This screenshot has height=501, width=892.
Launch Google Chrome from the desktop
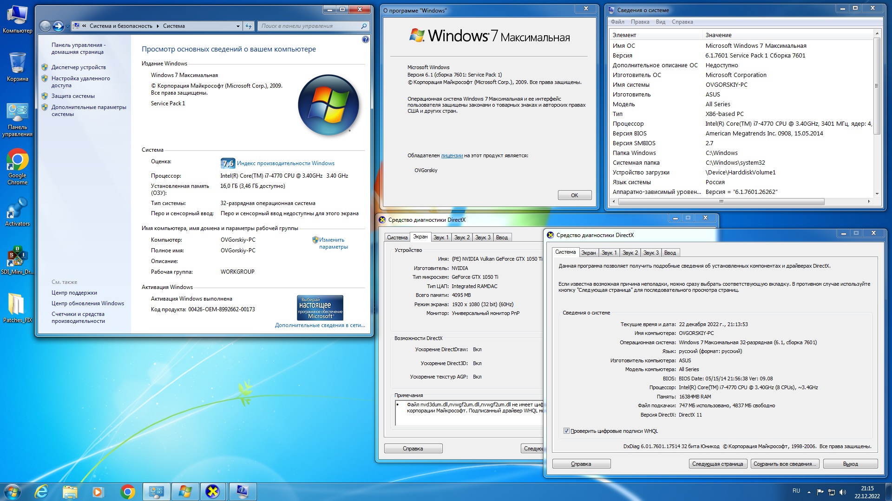pyautogui.click(x=17, y=167)
